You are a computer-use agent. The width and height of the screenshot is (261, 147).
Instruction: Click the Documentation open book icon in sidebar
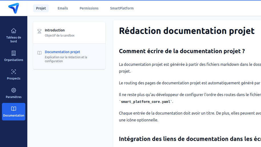pos(14,109)
